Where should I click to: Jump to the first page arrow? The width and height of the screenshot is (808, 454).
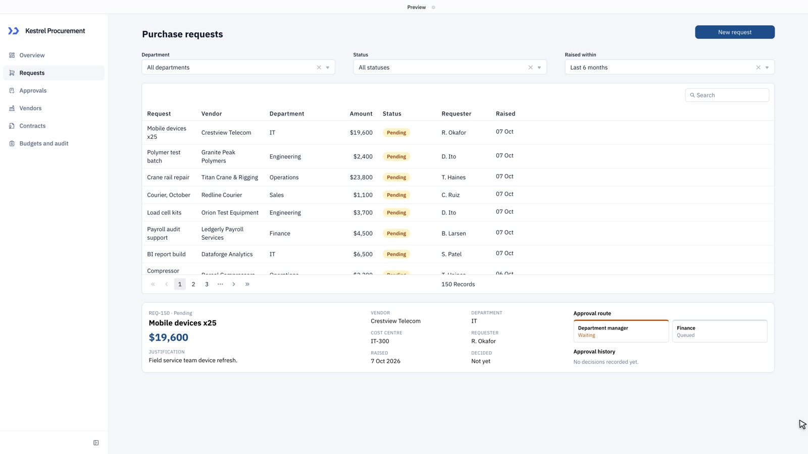pos(153,284)
